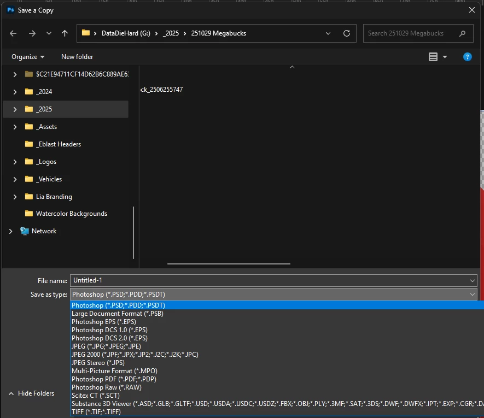Choose Scitex CT (*.SCT) format
The height and width of the screenshot is (418, 484).
coord(277,396)
